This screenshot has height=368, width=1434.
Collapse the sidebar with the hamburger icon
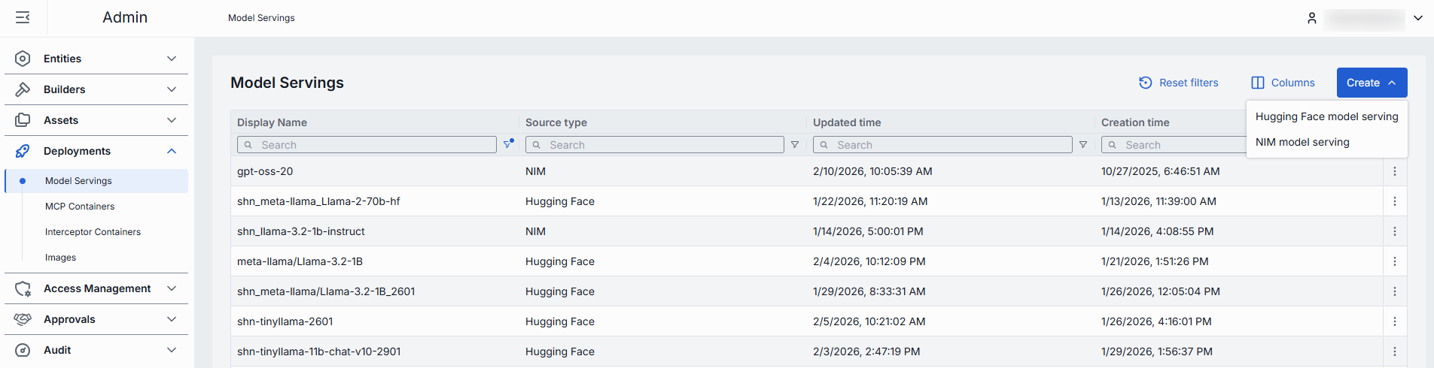[23, 17]
